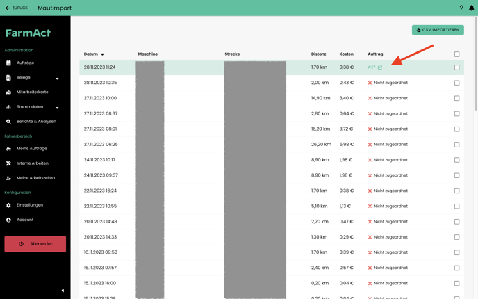Click the Kosten column header
The width and height of the screenshot is (478, 299).
pos(346,54)
